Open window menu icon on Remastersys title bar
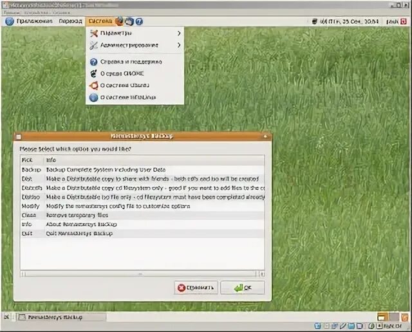The image size is (412, 332). tap(19, 136)
